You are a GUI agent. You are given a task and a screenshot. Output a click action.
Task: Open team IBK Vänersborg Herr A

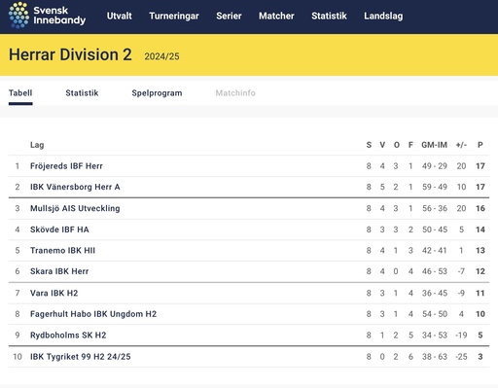[x=75, y=187]
